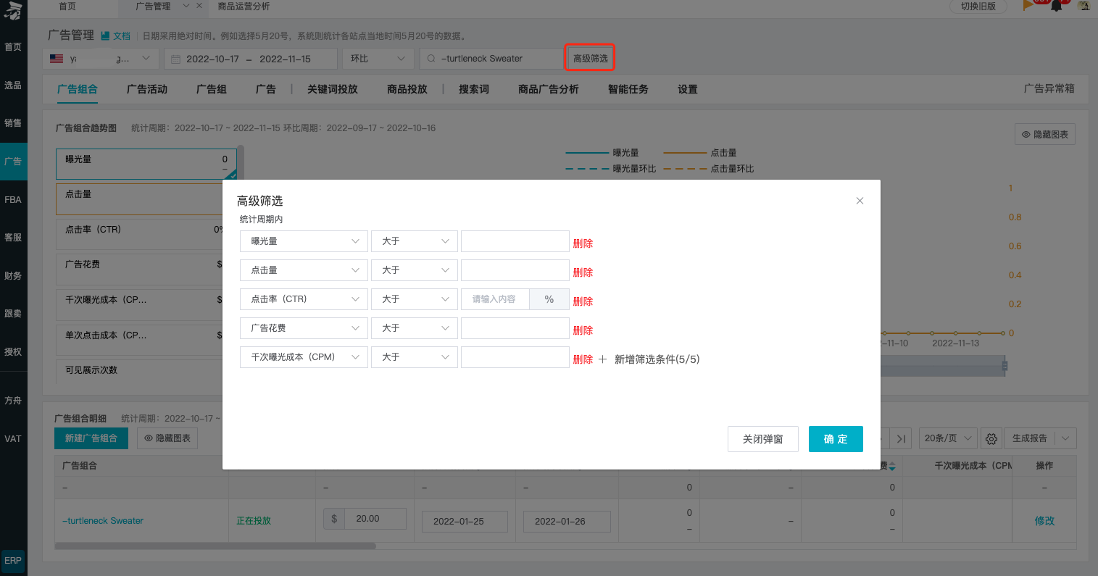Open the table column settings gear
This screenshot has height=576, width=1098.
tap(991, 438)
